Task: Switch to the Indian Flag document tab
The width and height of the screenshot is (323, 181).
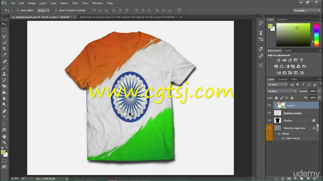Action: coord(128,17)
